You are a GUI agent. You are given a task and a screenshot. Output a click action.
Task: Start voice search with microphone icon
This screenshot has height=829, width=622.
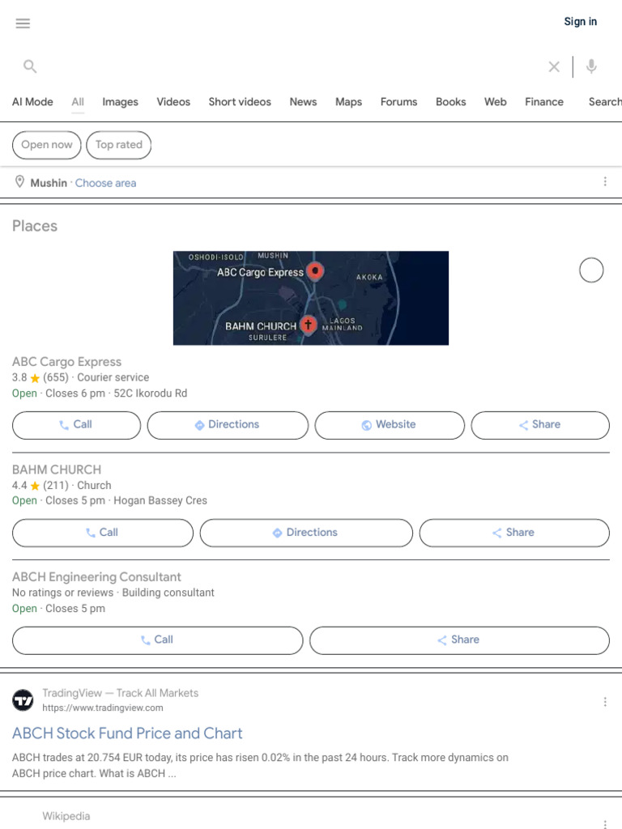[x=591, y=66]
